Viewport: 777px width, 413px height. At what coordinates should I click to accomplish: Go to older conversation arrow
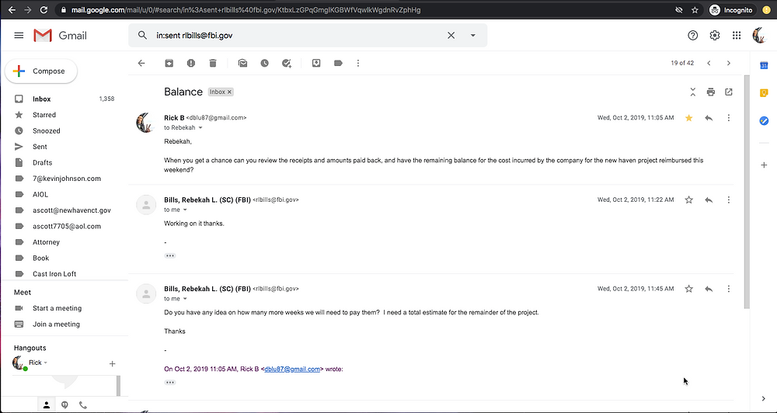pyautogui.click(x=729, y=63)
